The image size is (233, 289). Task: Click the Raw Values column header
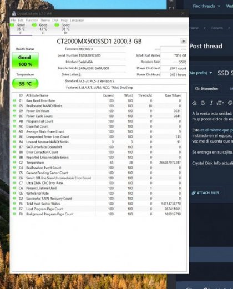(173, 95)
